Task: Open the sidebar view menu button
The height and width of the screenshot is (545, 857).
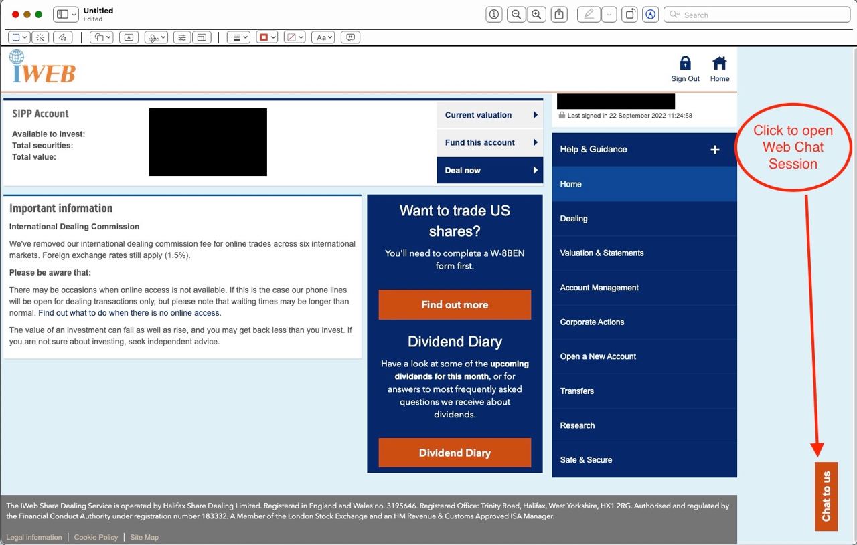Action: pyautogui.click(x=66, y=15)
